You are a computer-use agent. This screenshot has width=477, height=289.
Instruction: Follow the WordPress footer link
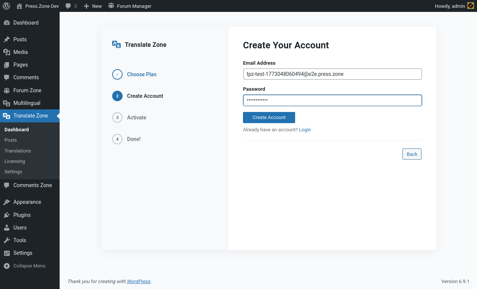139,282
